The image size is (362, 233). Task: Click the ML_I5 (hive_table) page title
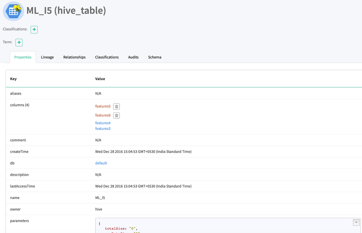point(66,11)
